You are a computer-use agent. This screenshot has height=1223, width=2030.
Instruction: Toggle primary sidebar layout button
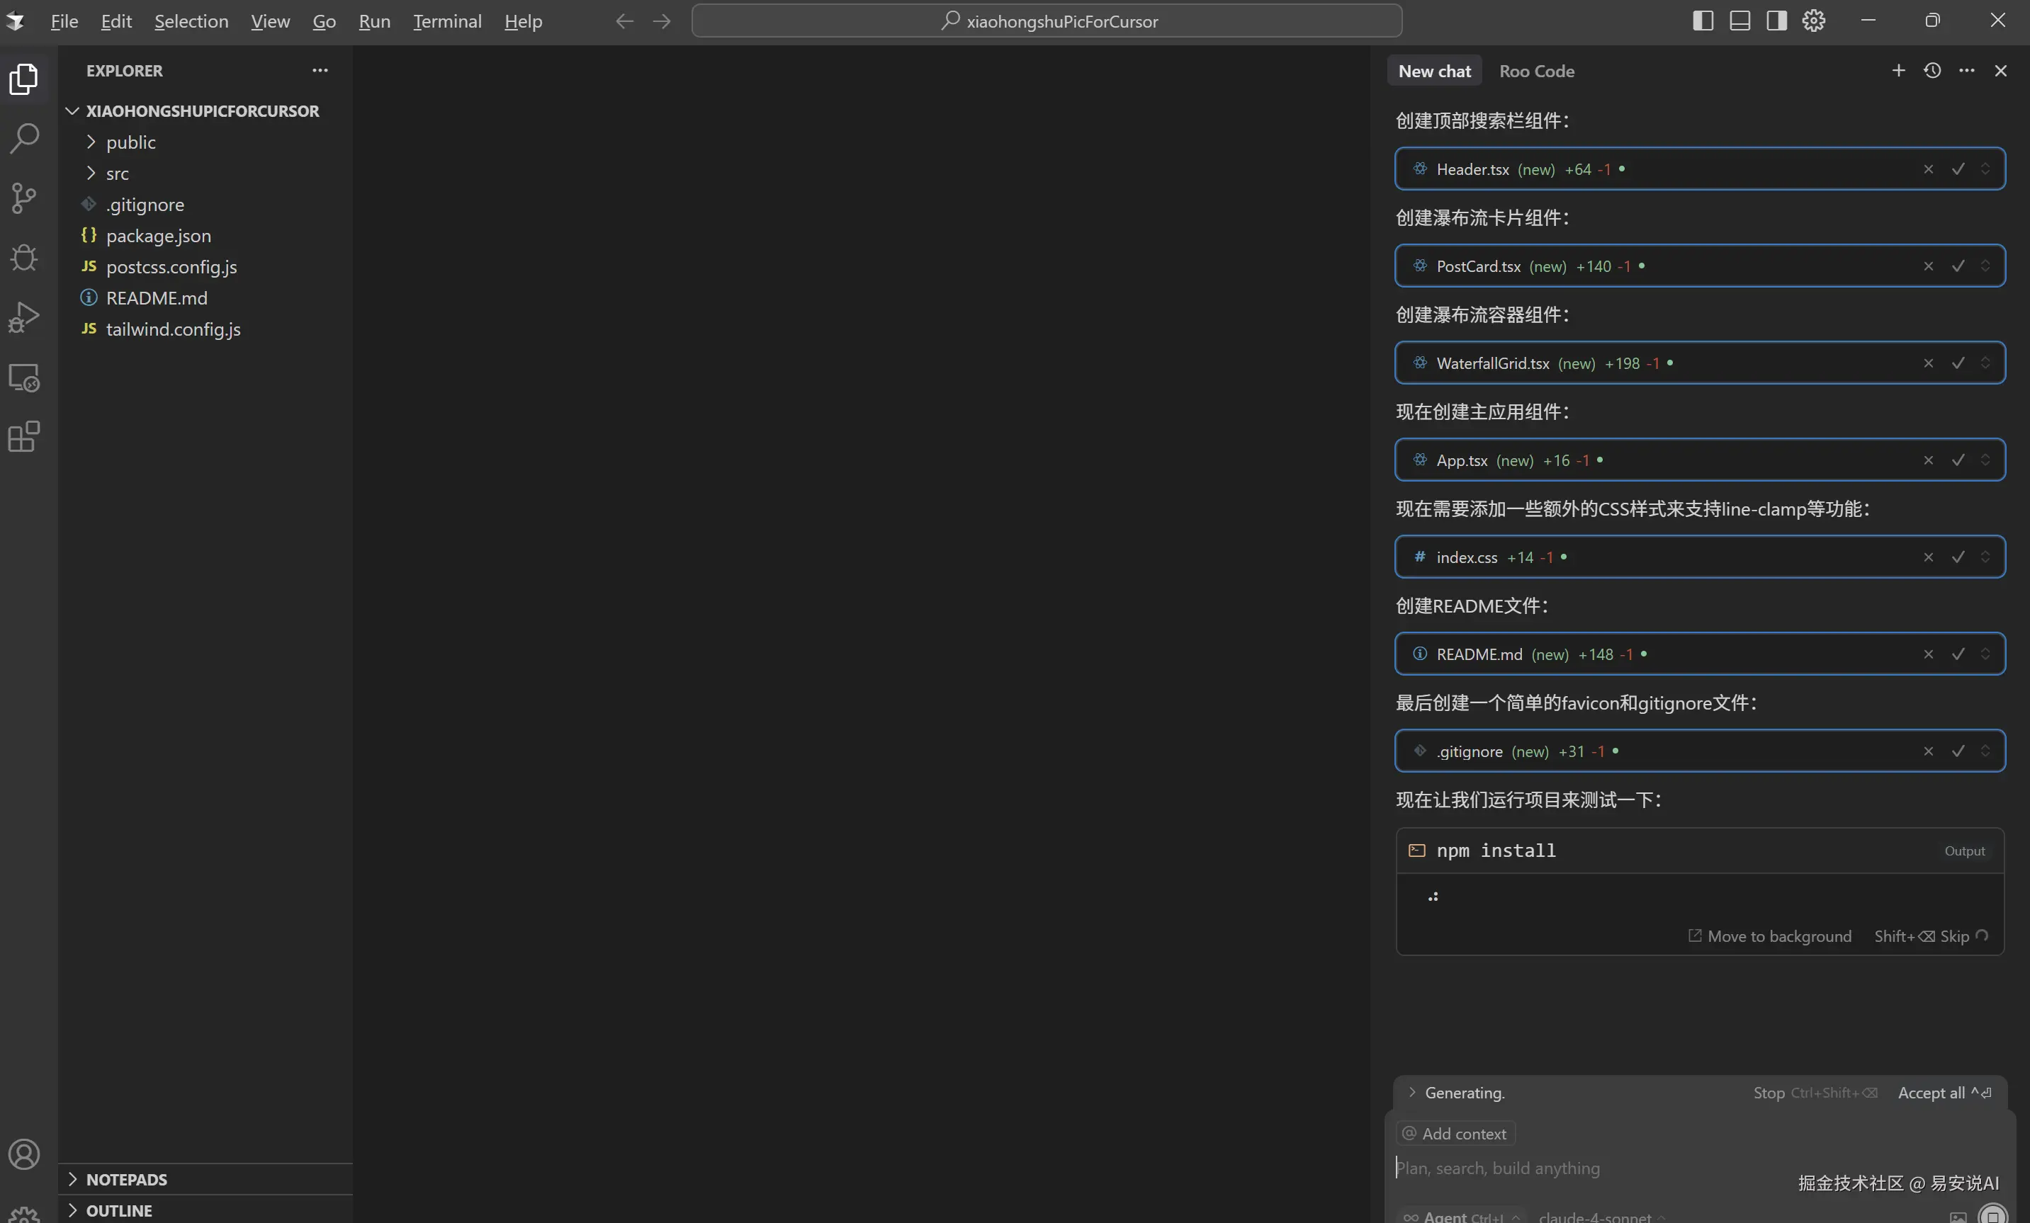click(x=1703, y=21)
